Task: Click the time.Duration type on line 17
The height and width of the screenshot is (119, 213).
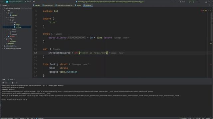Action: tap(68, 72)
